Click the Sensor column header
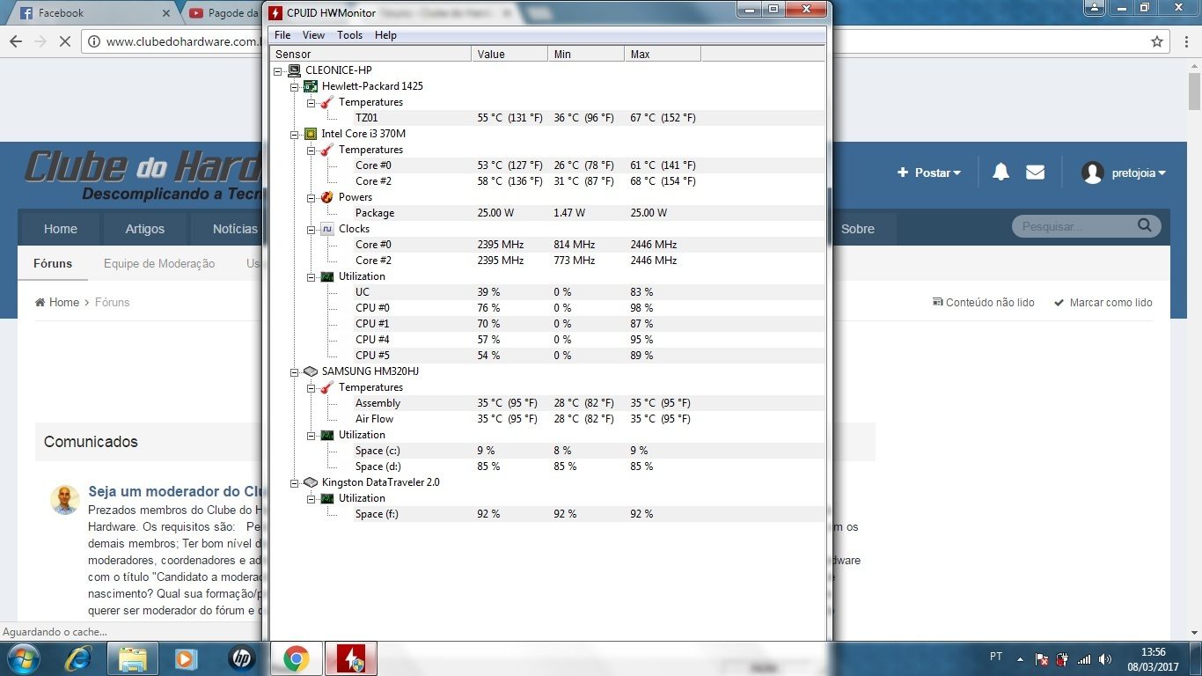 tap(370, 55)
